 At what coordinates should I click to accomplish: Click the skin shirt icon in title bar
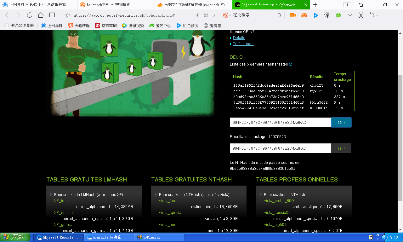pyautogui.click(x=361, y=5)
